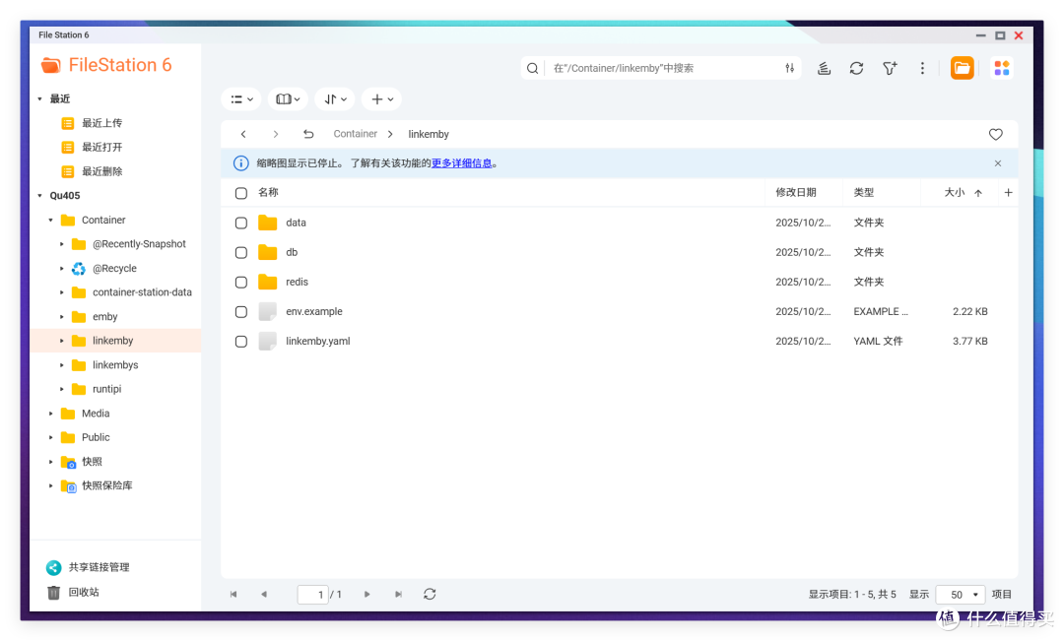
Task: Go back with the left arrow
Action: click(243, 134)
